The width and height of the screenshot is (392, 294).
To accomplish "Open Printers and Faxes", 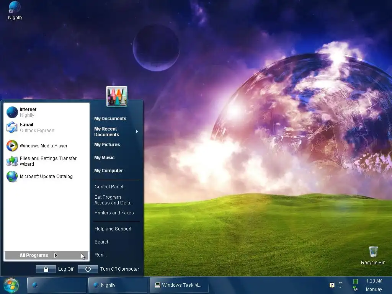I will coord(114,213).
